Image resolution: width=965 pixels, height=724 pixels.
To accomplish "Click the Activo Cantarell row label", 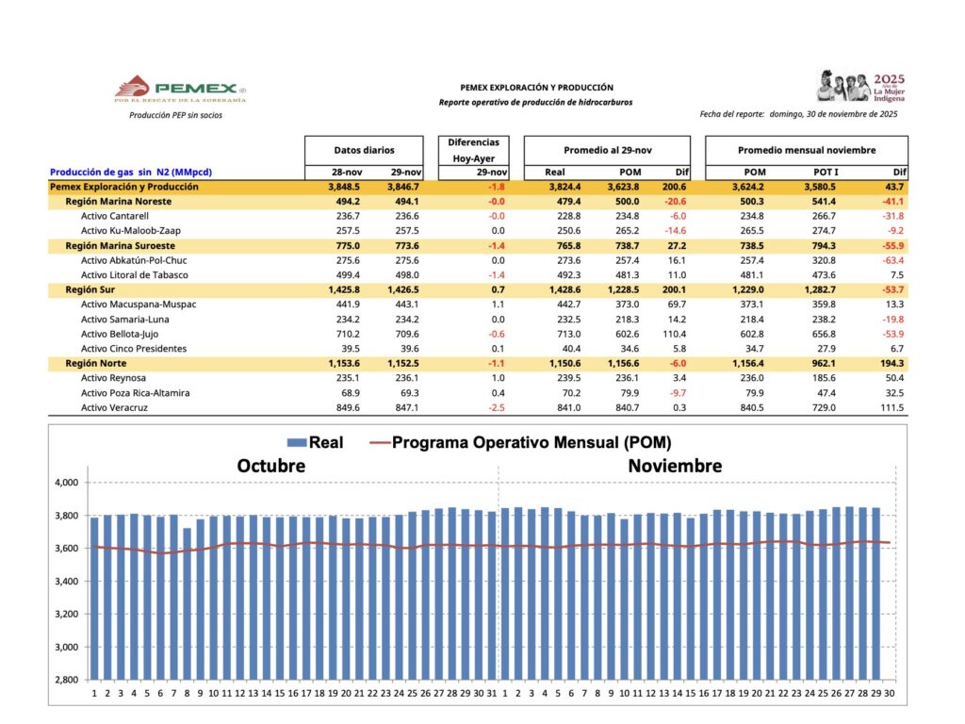I will click(119, 216).
